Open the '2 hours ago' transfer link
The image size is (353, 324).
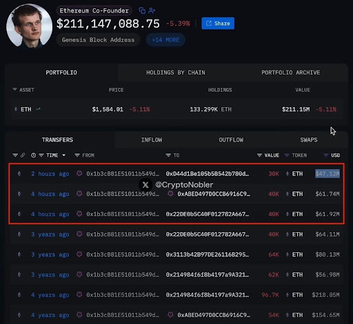pos(50,173)
